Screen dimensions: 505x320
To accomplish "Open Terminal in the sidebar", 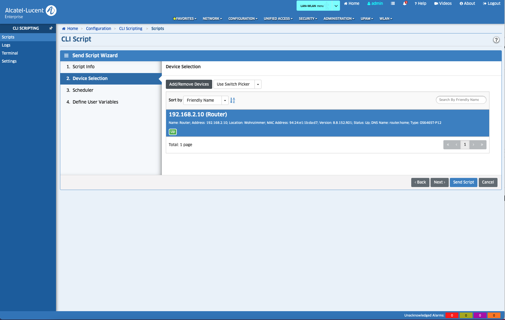I will [10, 53].
